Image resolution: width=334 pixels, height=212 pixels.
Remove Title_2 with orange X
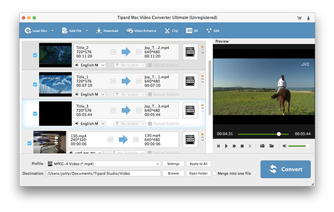(x=203, y=47)
